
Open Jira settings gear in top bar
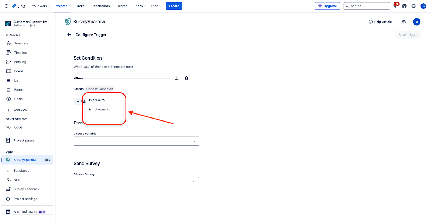(x=413, y=6)
